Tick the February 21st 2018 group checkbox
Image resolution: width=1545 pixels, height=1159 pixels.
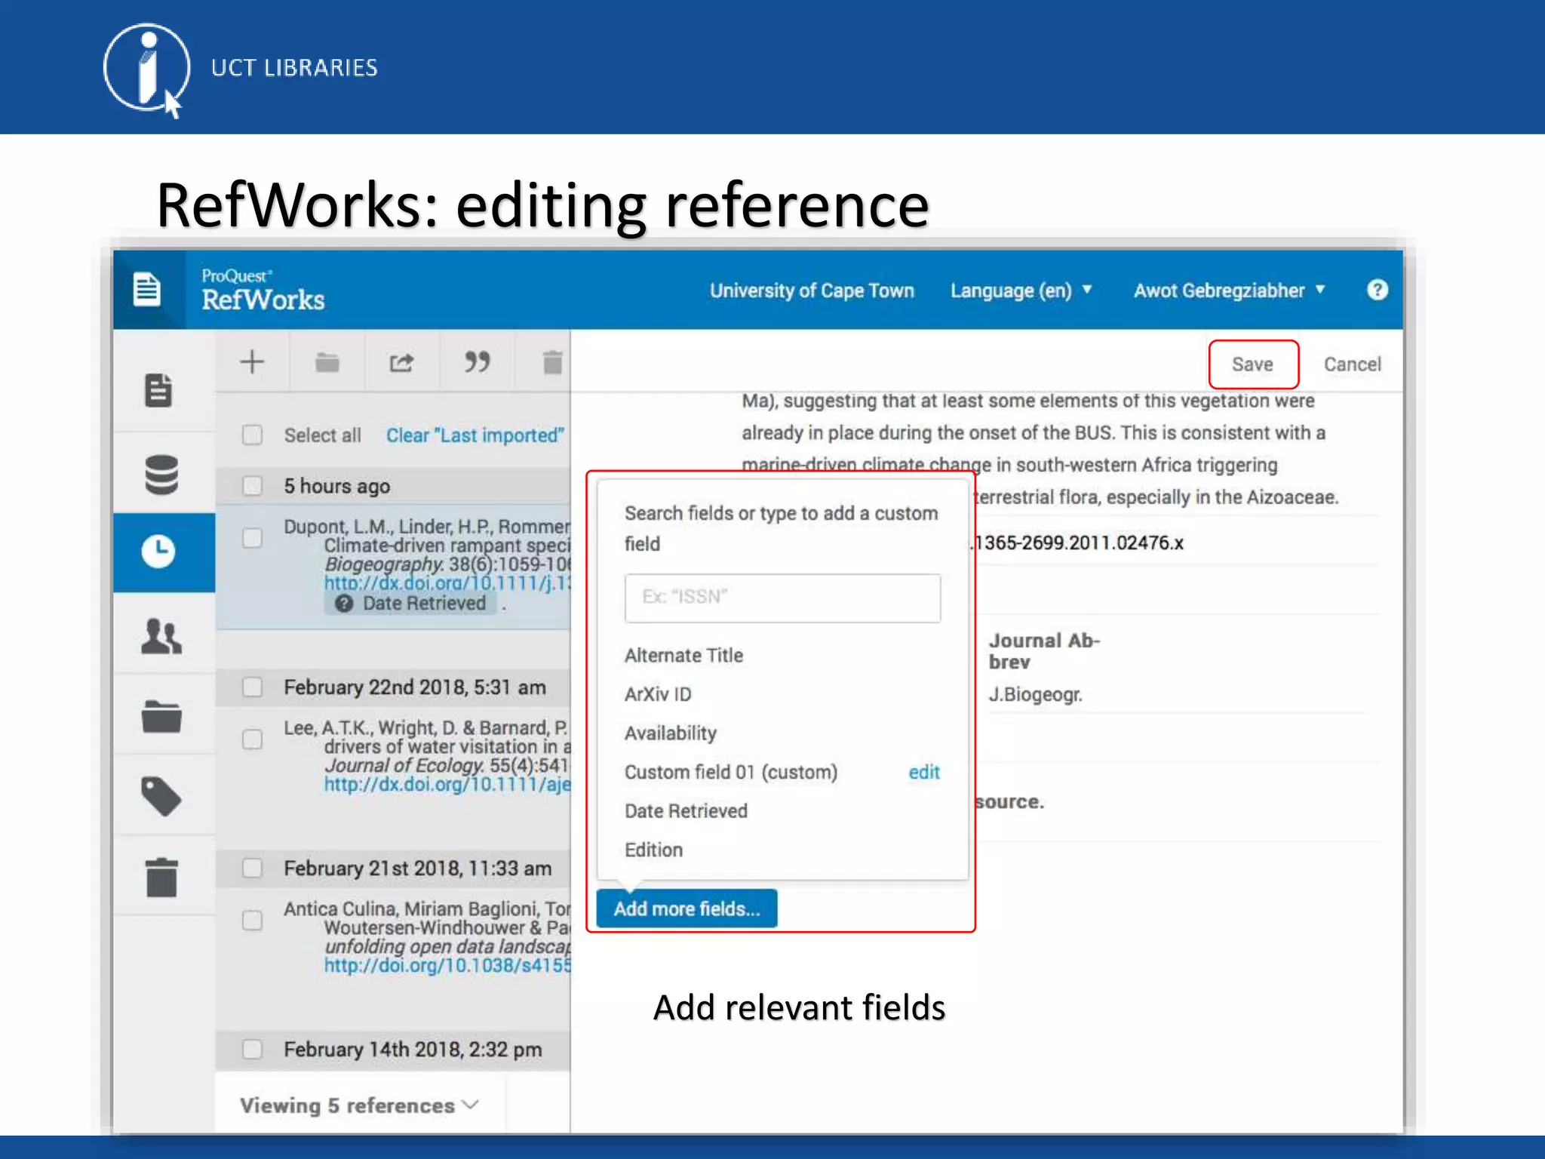click(x=252, y=868)
